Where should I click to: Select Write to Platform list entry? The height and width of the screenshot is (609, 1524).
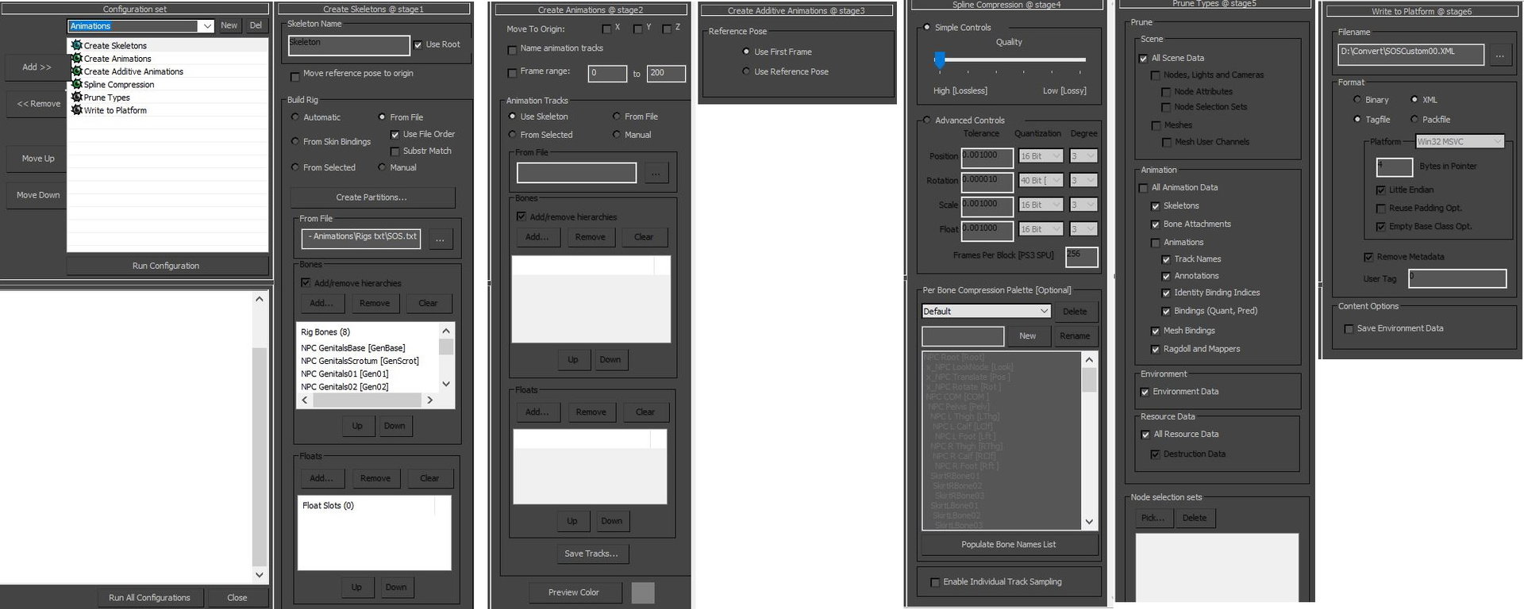115,110
